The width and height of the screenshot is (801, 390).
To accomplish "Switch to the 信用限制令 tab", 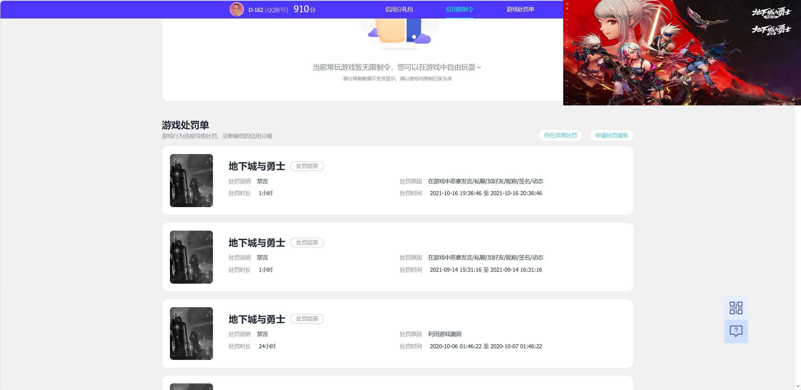I will (x=459, y=9).
